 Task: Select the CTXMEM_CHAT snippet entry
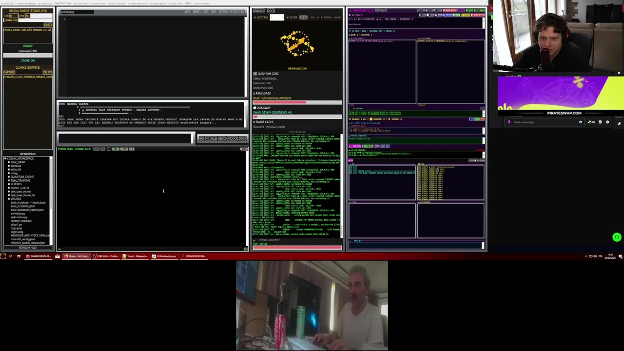pyautogui.click(x=28, y=77)
